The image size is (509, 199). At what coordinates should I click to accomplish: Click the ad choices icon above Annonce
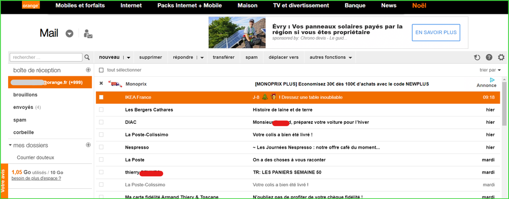point(492,80)
